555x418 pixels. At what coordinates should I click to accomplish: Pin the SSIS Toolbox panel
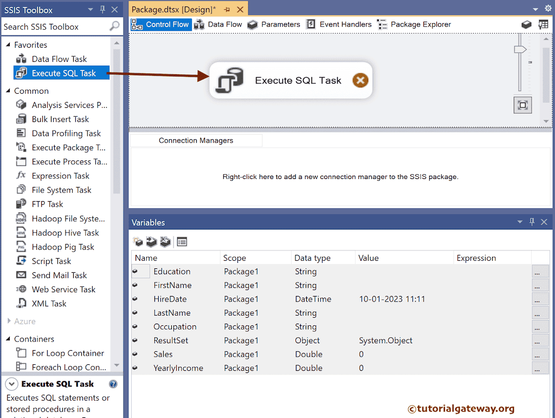[102, 9]
